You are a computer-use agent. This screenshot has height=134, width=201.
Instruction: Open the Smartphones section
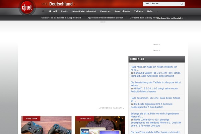click(x=122, y=11)
